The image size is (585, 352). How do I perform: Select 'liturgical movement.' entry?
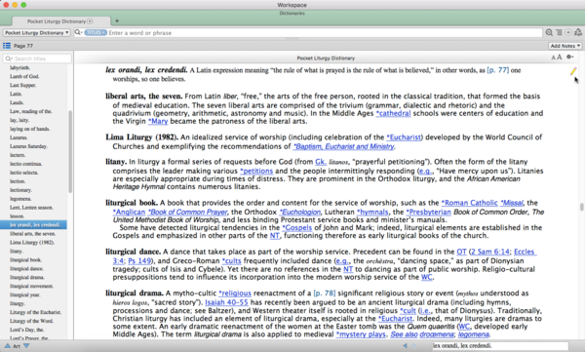31,286
